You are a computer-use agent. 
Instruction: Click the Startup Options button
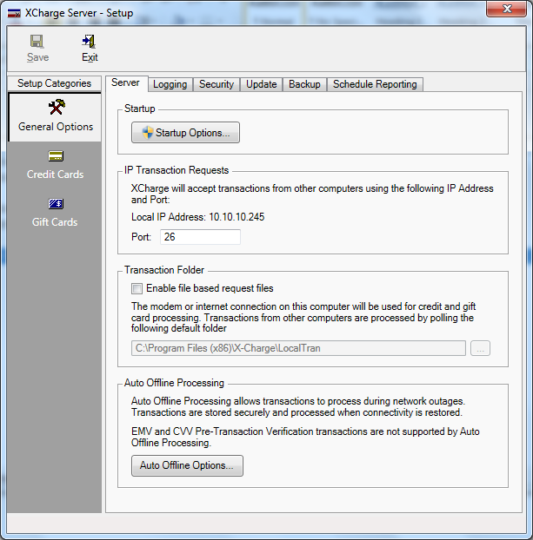(185, 133)
